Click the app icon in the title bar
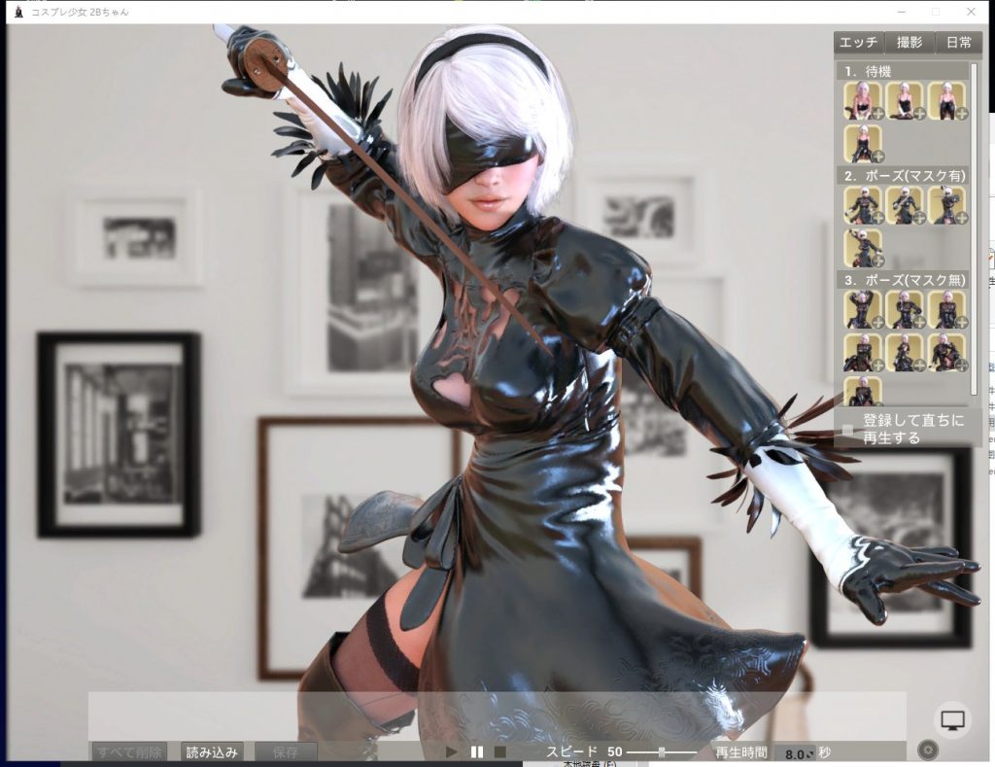The image size is (995, 767). coord(19,12)
